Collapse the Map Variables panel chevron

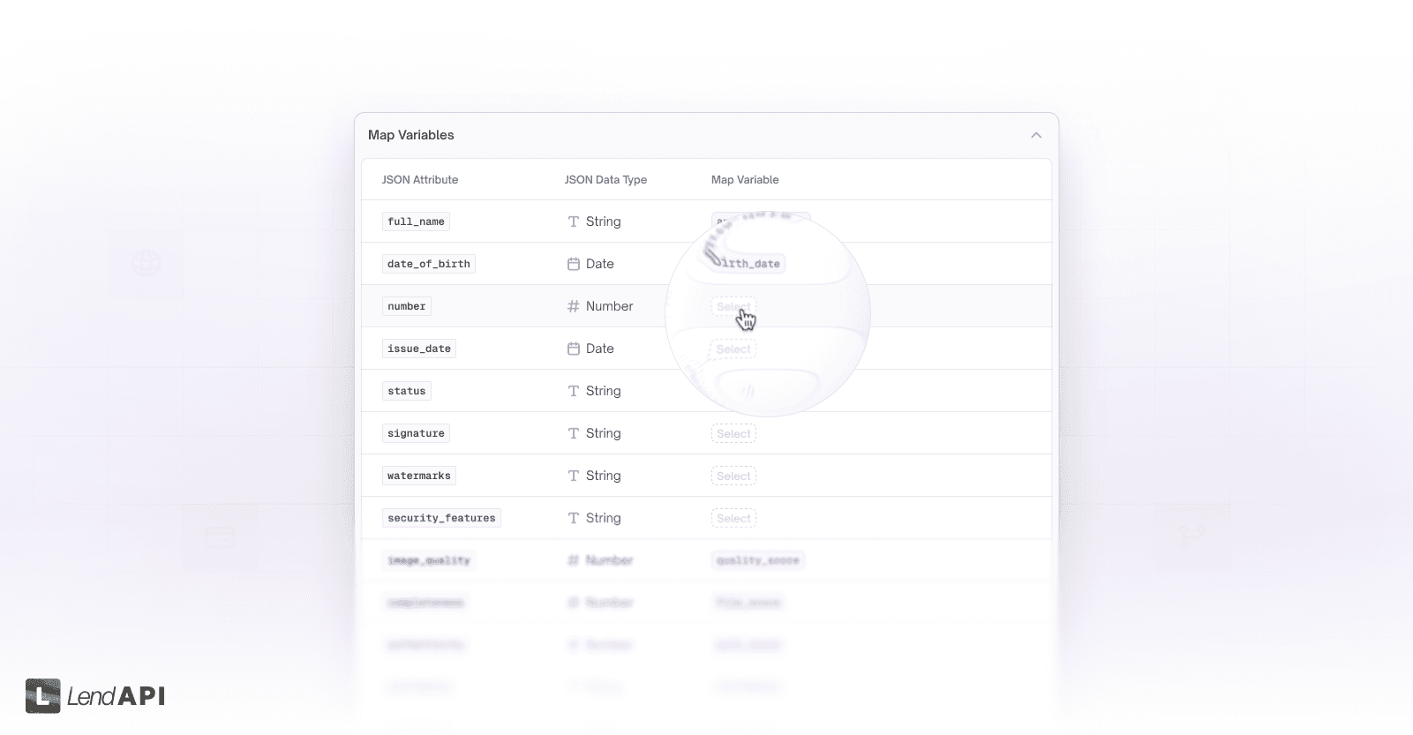click(x=1036, y=135)
